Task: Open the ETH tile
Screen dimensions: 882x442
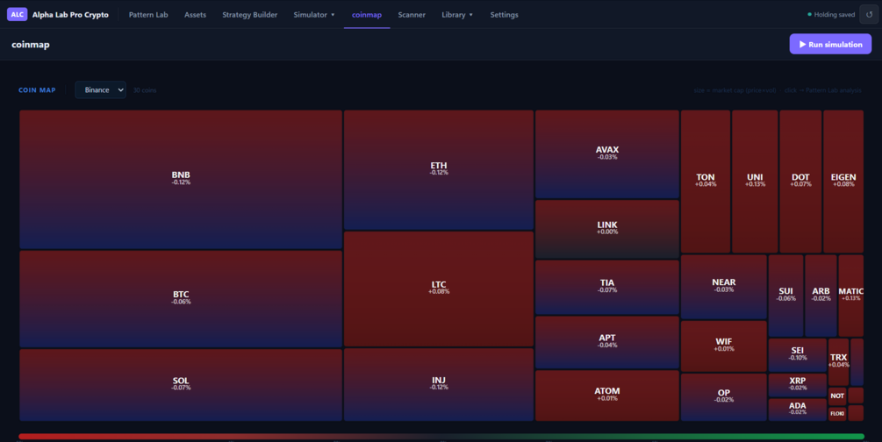Action: [x=439, y=170]
